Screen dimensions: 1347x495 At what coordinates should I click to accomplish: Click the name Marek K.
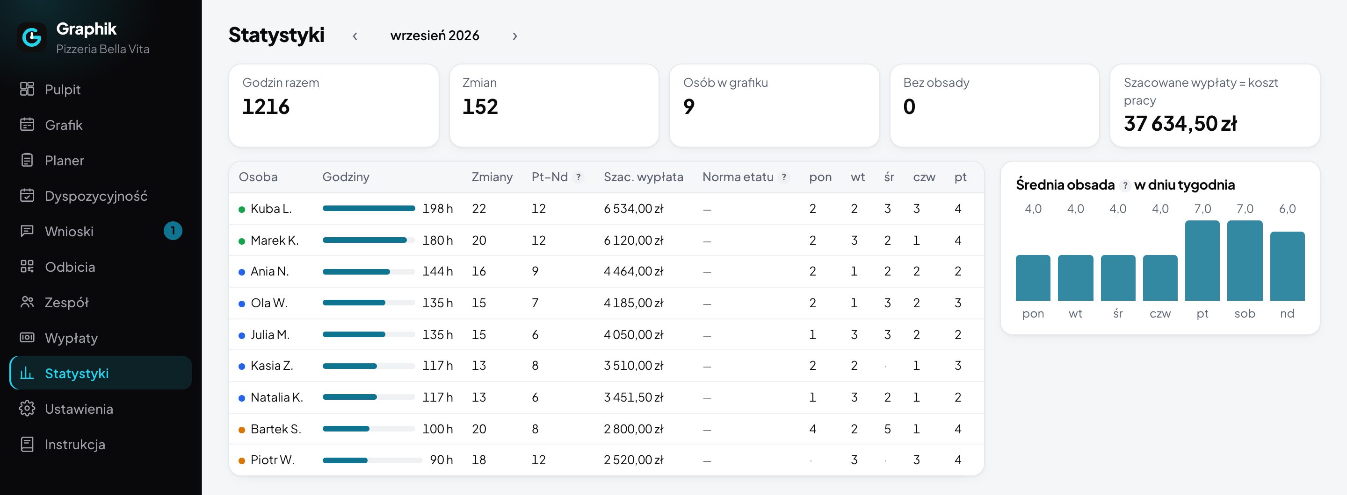[x=275, y=240]
